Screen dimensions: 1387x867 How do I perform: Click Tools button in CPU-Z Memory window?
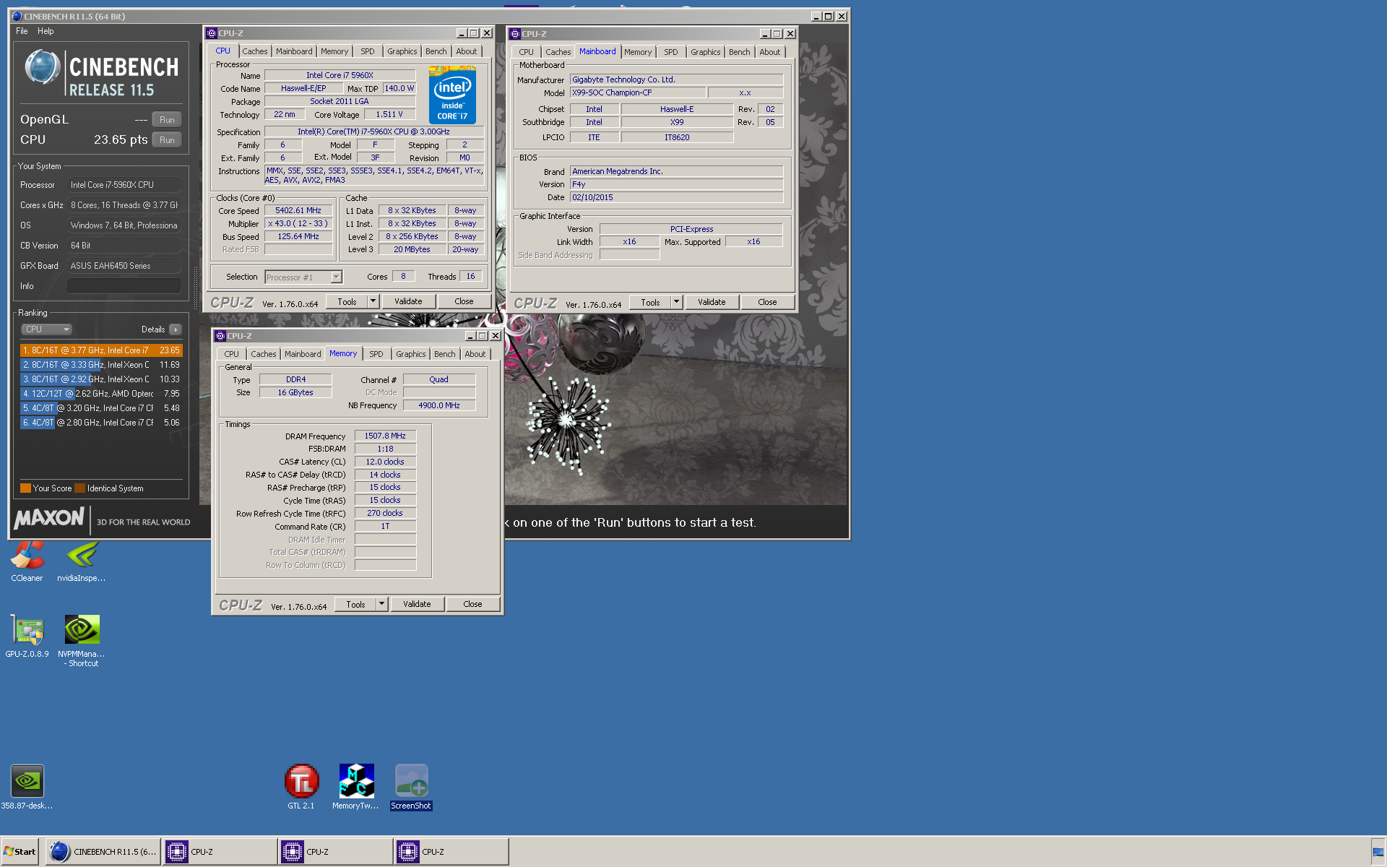pyautogui.click(x=355, y=604)
